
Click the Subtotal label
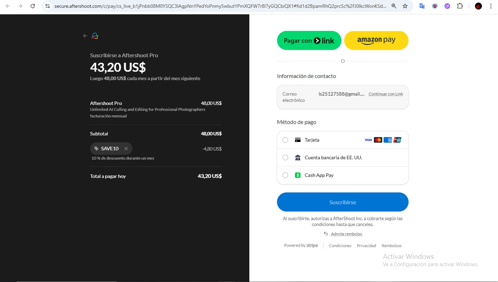click(99, 134)
